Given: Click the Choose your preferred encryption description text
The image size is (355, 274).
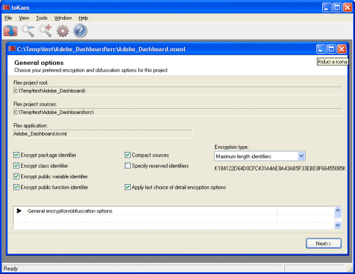Looking at the screenshot, I should coord(91,70).
